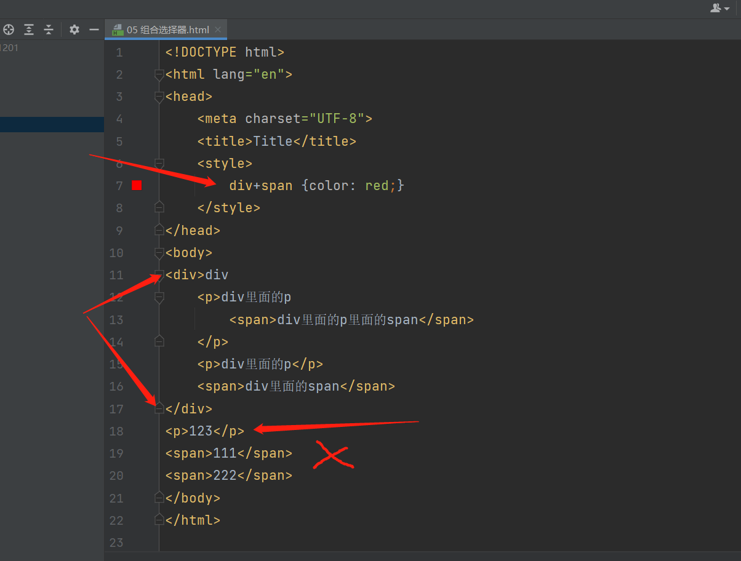Viewport: 741px width, 561px height.
Task: Click the closing style fold marker line 8
Action: pyautogui.click(x=159, y=207)
